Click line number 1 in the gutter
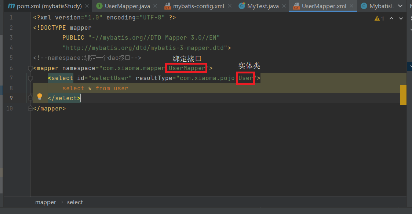The width and height of the screenshot is (412, 214). 11,18
